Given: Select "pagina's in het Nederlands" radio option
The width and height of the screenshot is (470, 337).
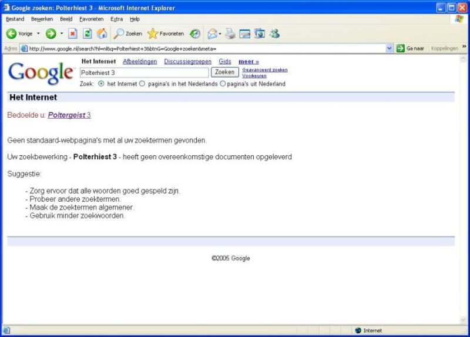Looking at the screenshot, I should [142, 84].
